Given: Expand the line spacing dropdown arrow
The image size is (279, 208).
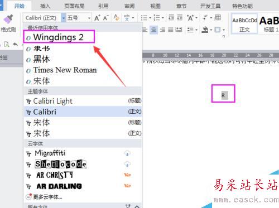Looking at the screenshot, I should click(196, 30).
